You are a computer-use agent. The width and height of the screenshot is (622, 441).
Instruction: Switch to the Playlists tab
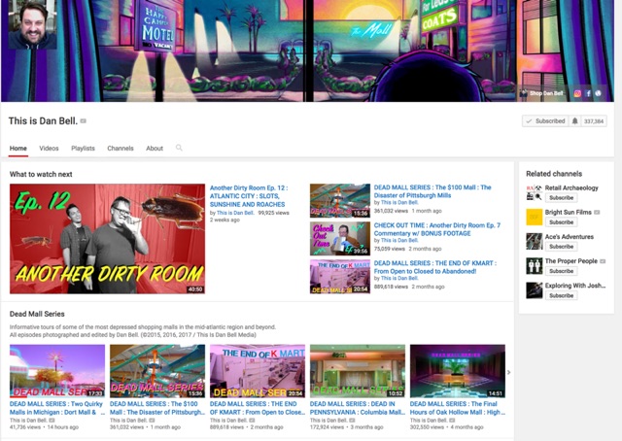[x=83, y=149]
